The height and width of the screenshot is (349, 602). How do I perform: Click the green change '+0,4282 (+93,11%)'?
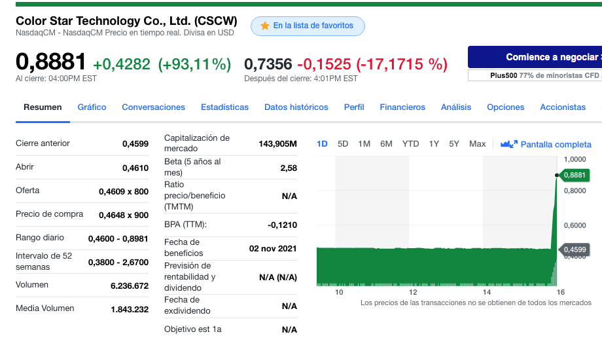(x=162, y=64)
